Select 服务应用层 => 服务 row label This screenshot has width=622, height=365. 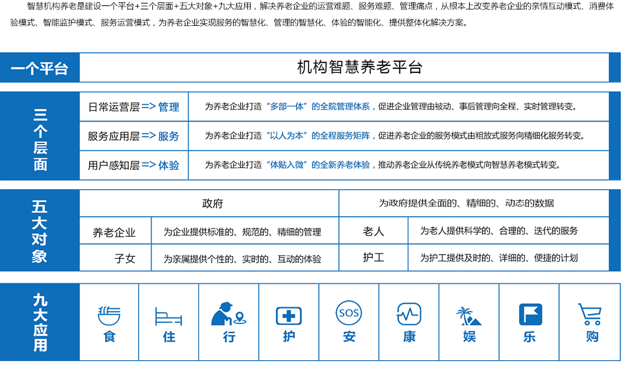tap(134, 136)
